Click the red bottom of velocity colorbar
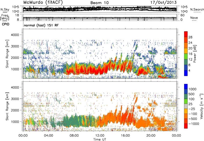 click(x=186, y=126)
